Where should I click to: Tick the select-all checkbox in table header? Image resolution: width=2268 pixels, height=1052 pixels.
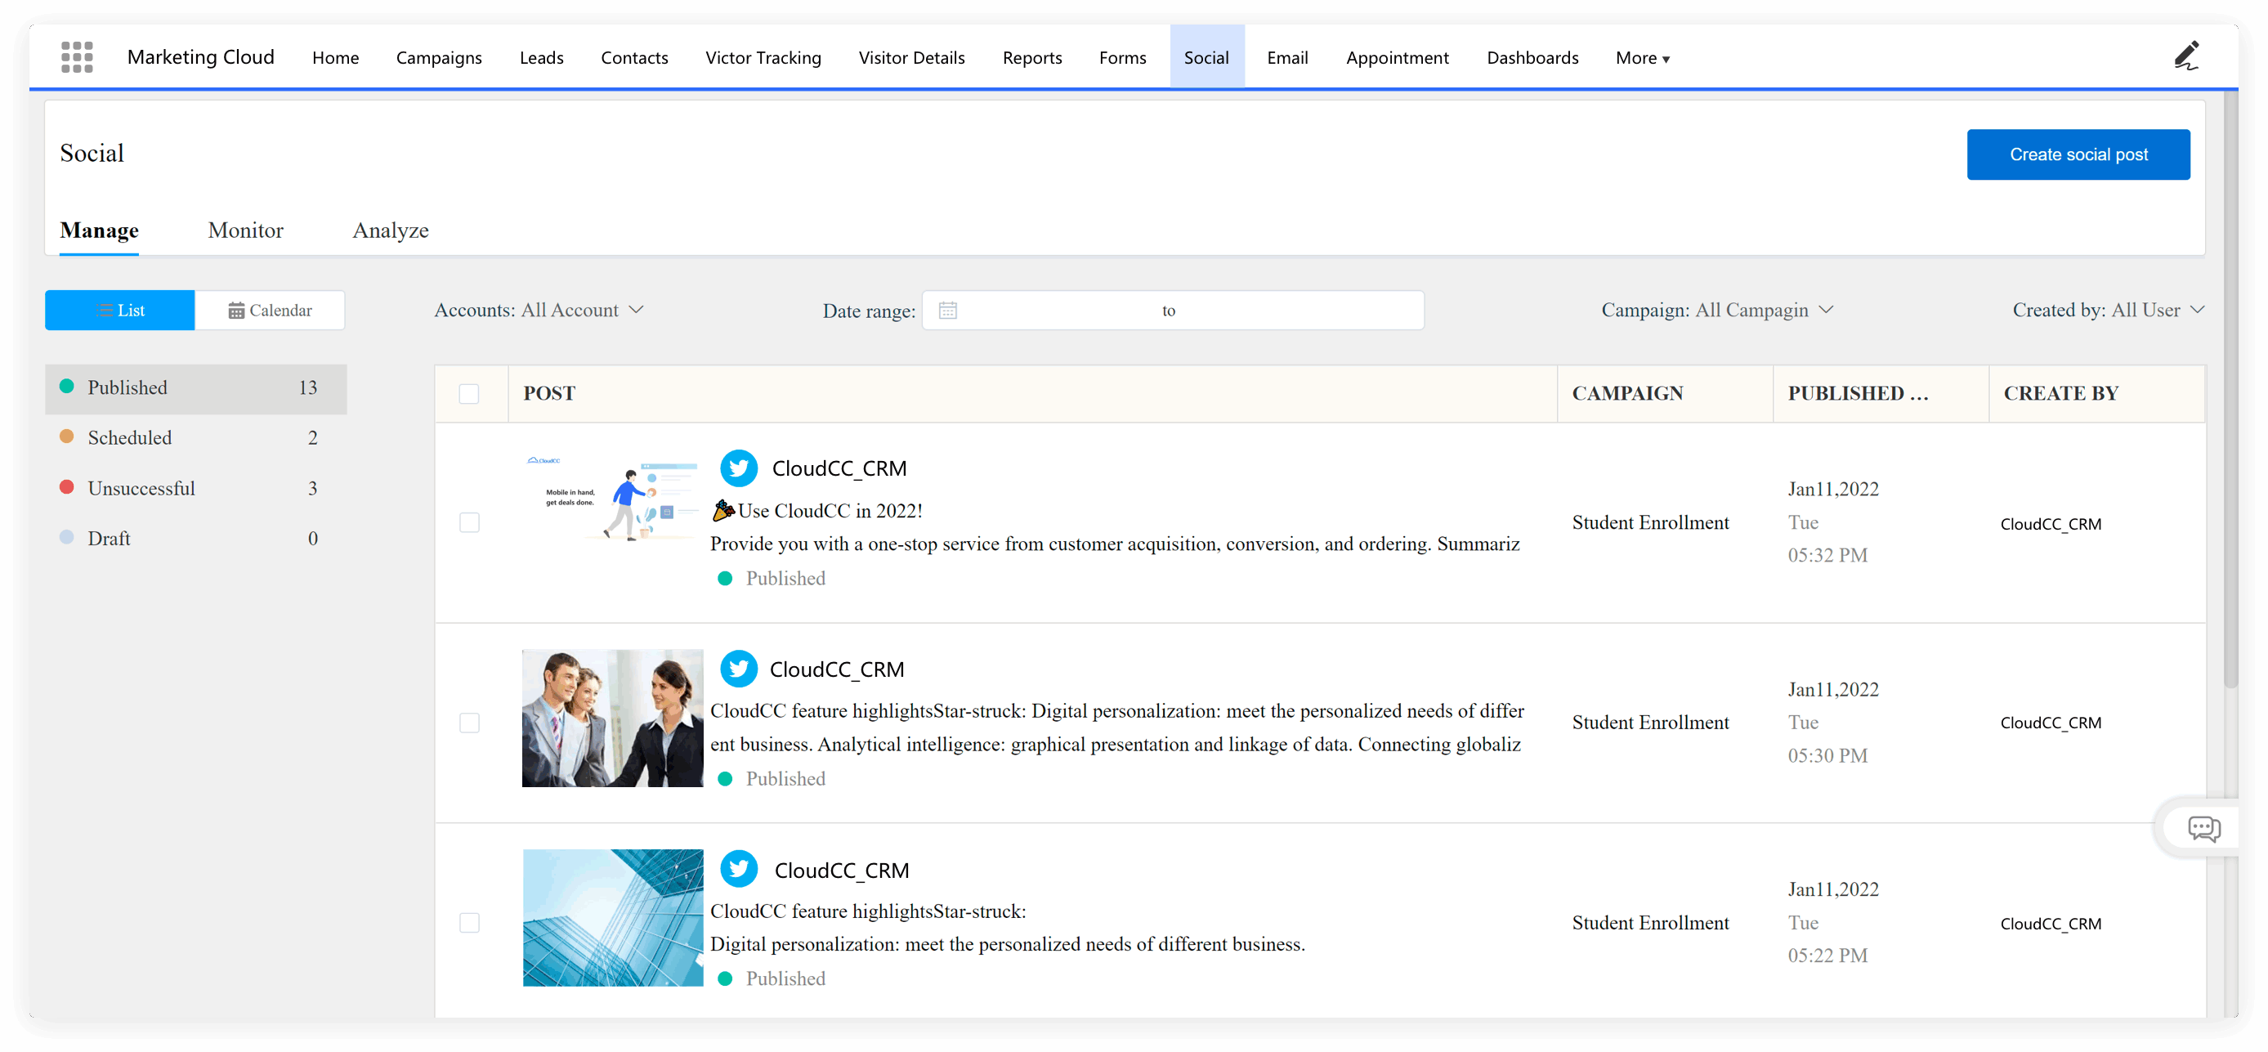point(469,393)
